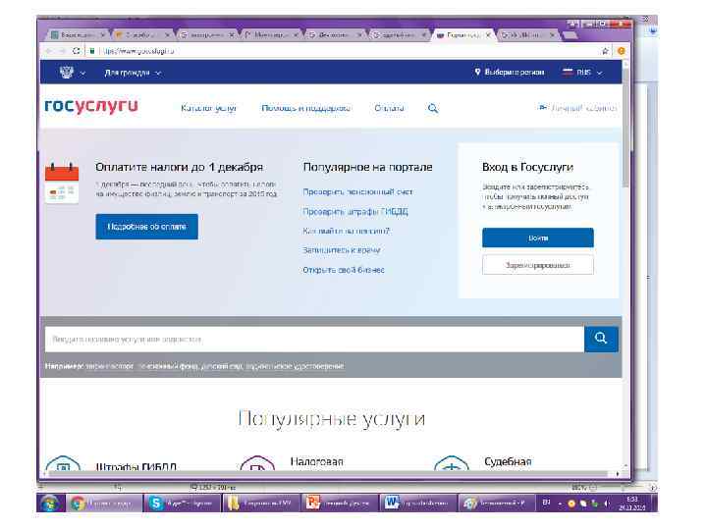
Task: Click 'Налоговая' service title
Action: (x=316, y=461)
